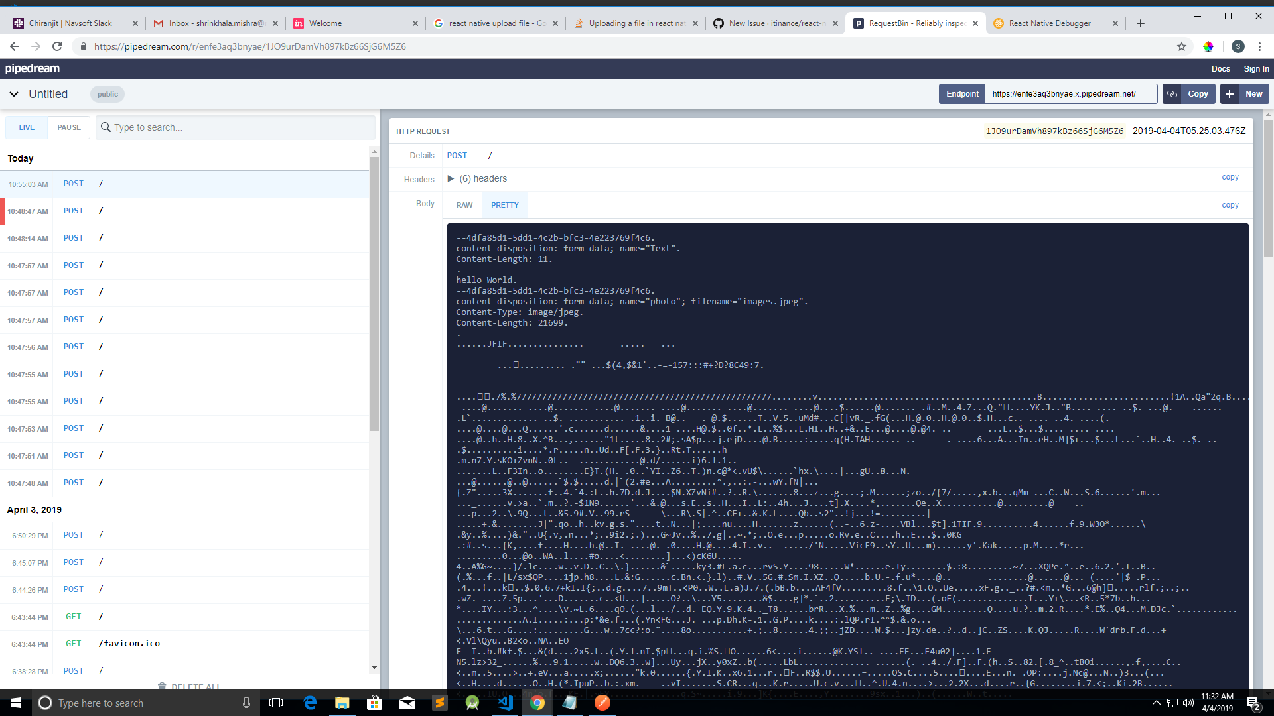
Task: Open the eye/visibility icon next to Copy
Action: click(x=1171, y=93)
